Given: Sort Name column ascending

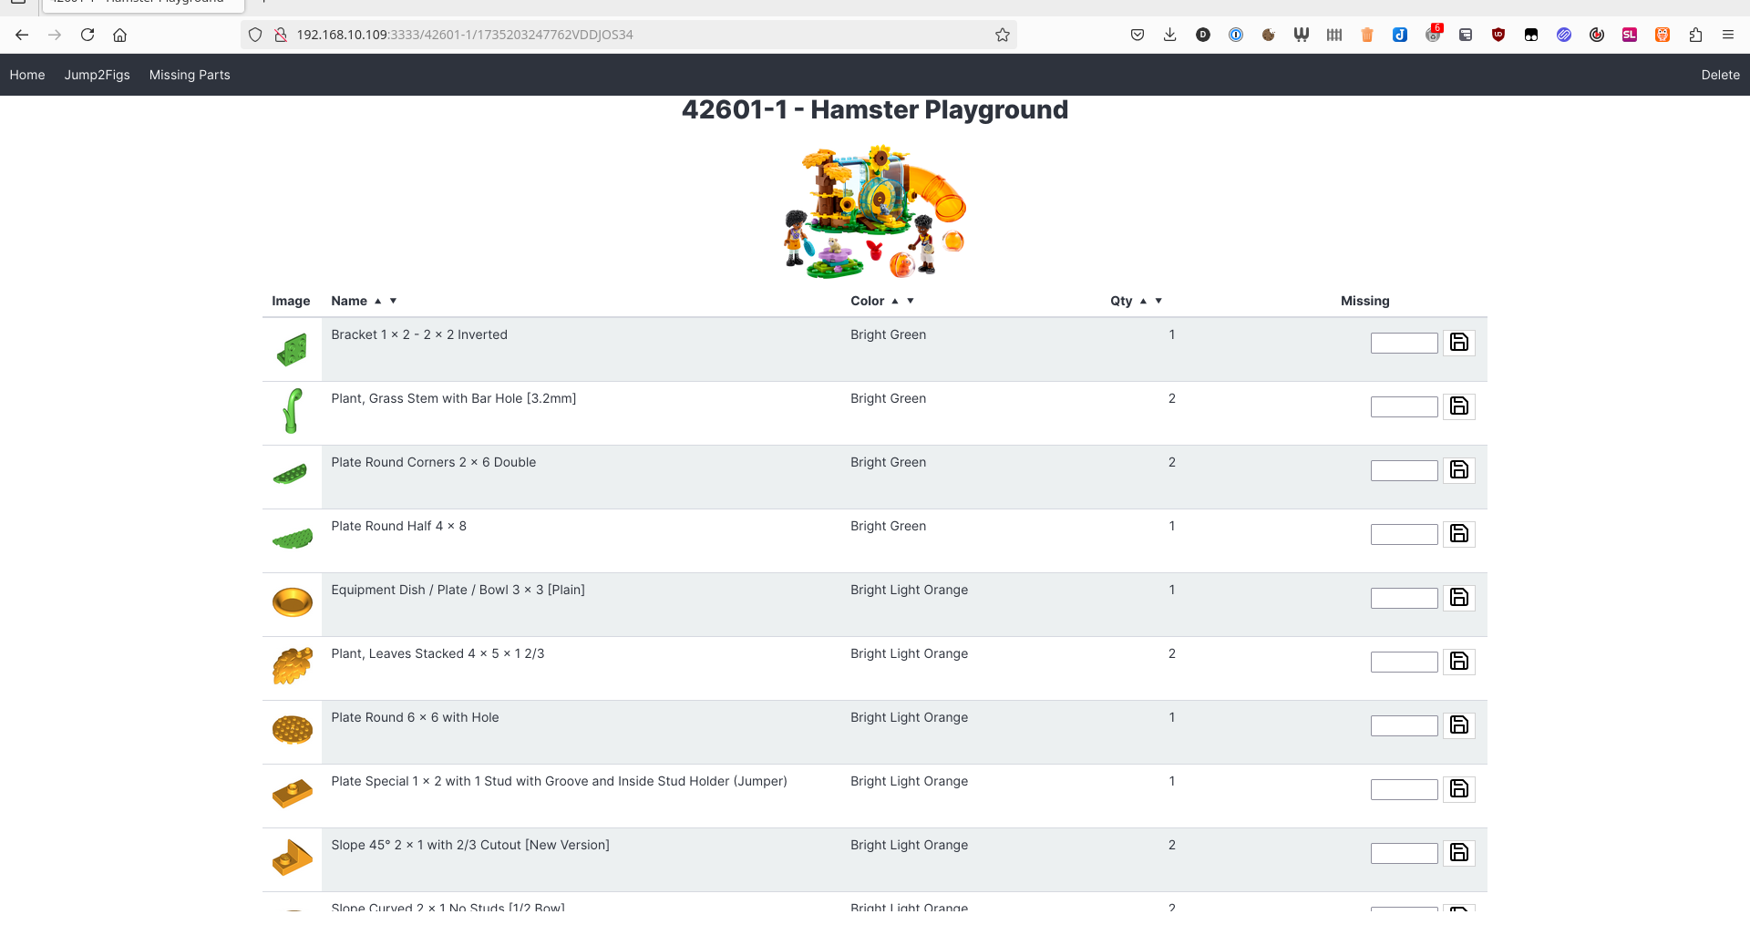Looking at the screenshot, I should click(x=377, y=301).
